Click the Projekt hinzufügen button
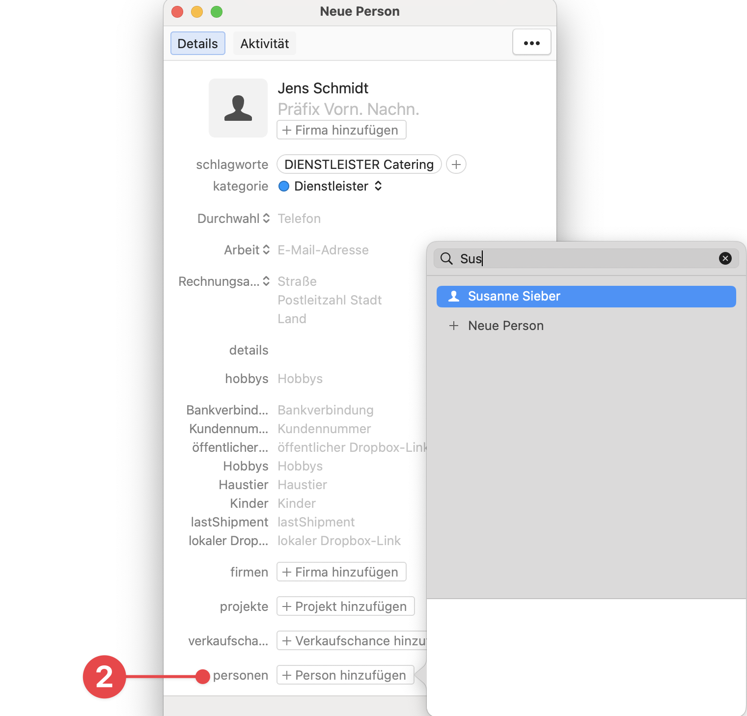 tap(345, 606)
